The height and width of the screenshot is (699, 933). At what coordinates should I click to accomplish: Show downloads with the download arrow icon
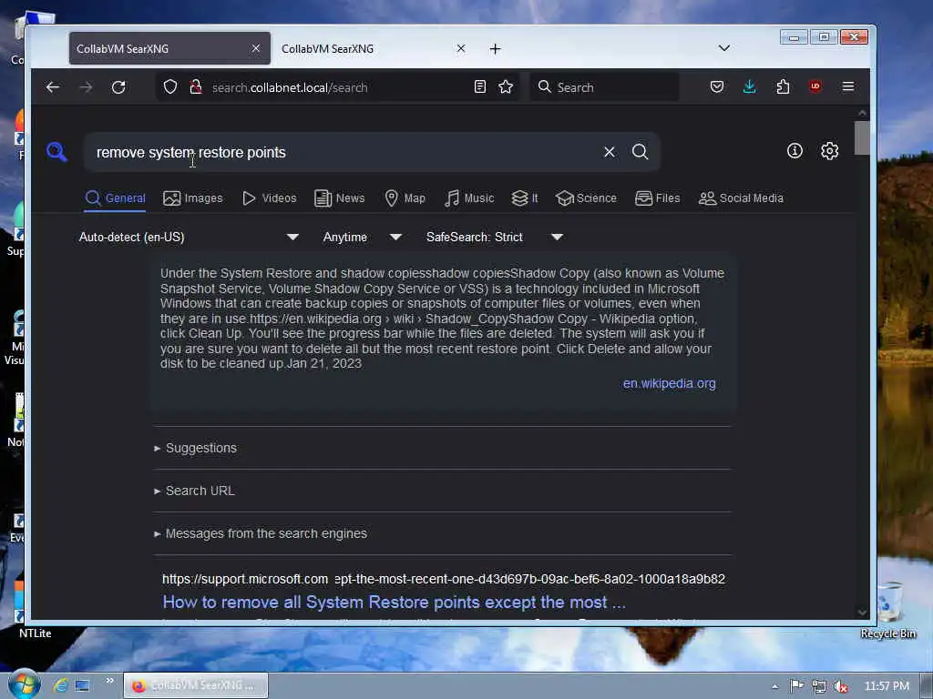(750, 86)
